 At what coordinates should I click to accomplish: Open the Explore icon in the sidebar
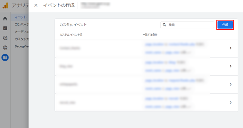point(5,38)
